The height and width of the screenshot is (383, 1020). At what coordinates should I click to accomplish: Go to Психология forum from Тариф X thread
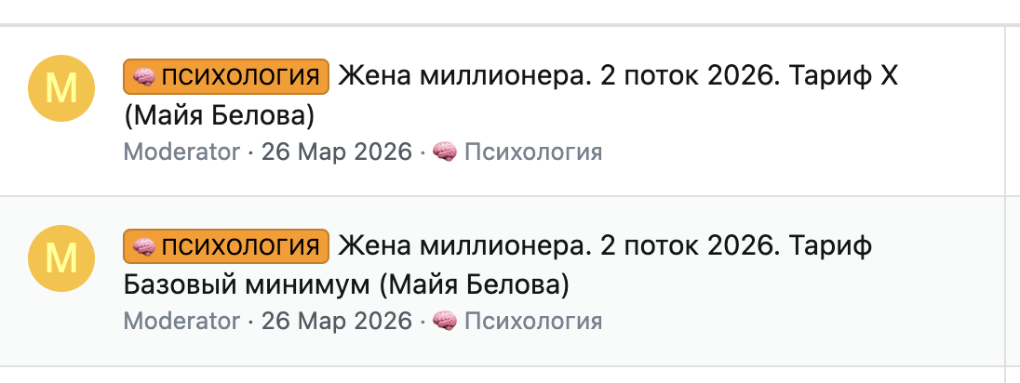(x=532, y=152)
